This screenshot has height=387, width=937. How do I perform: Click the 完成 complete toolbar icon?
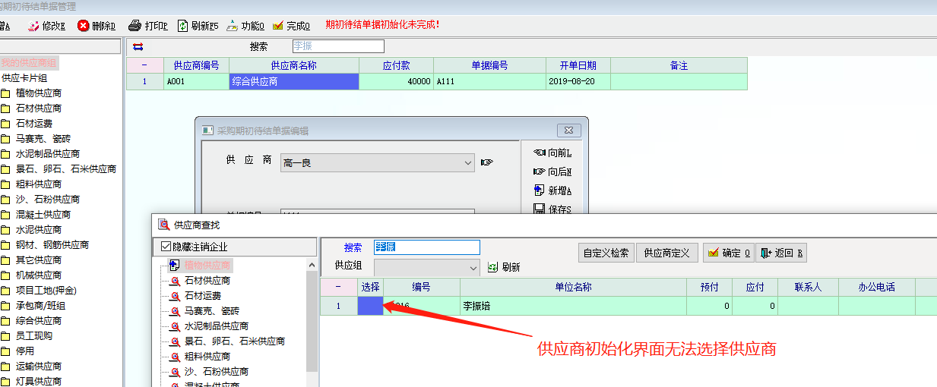pyautogui.click(x=278, y=26)
